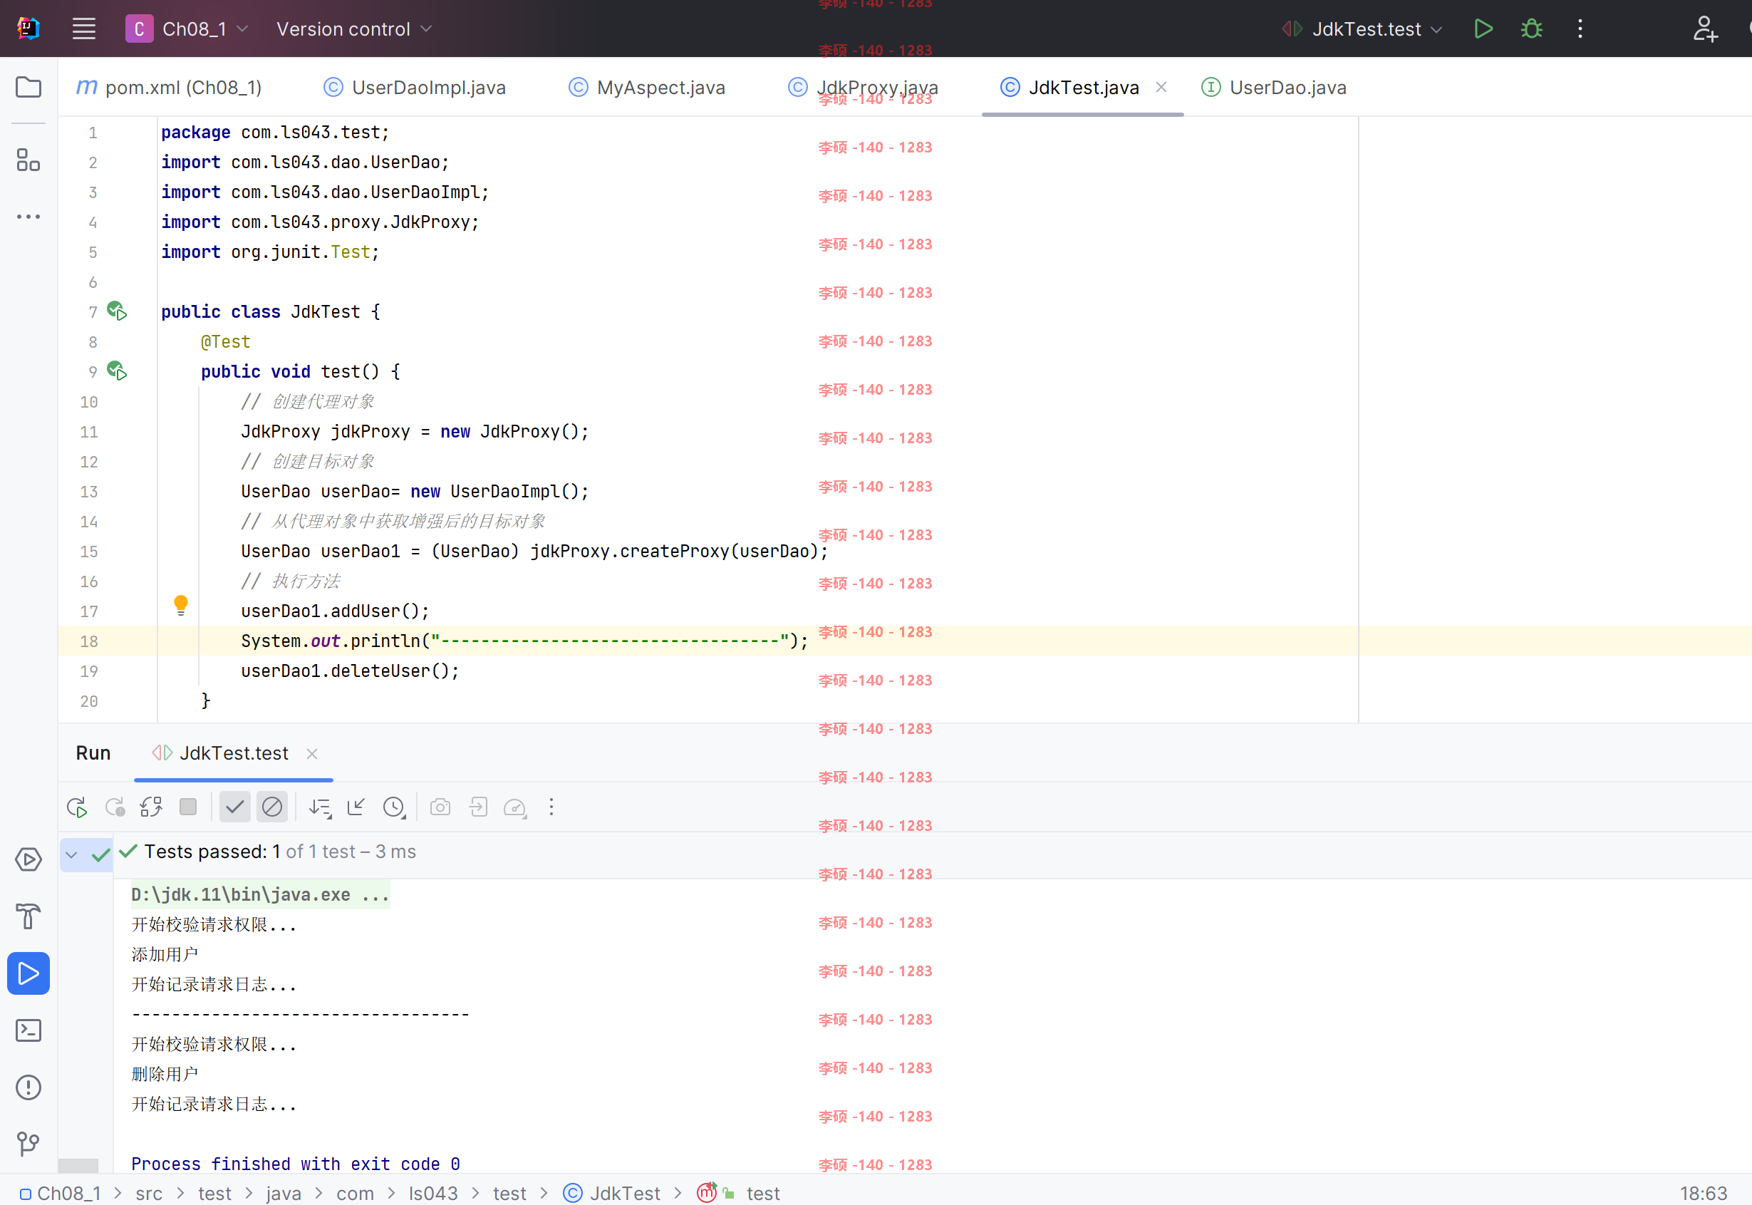The height and width of the screenshot is (1205, 1752).
Task: Open the Build hammer tool window
Action: click(x=28, y=916)
